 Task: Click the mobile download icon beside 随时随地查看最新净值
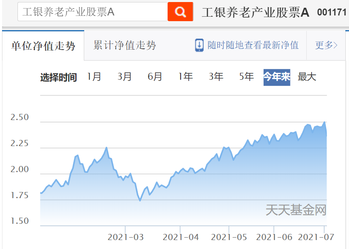pyautogui.click(x=199, y=45)
